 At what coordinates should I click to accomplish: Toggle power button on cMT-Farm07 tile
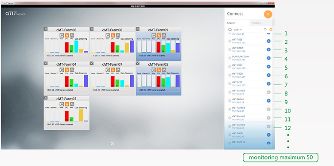(x=108, y=70)
